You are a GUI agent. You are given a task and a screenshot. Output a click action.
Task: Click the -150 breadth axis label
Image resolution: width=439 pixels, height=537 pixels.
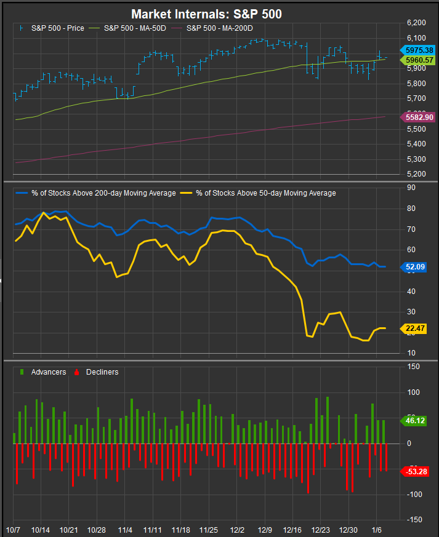pyautogui.click(x=414, y=520)
